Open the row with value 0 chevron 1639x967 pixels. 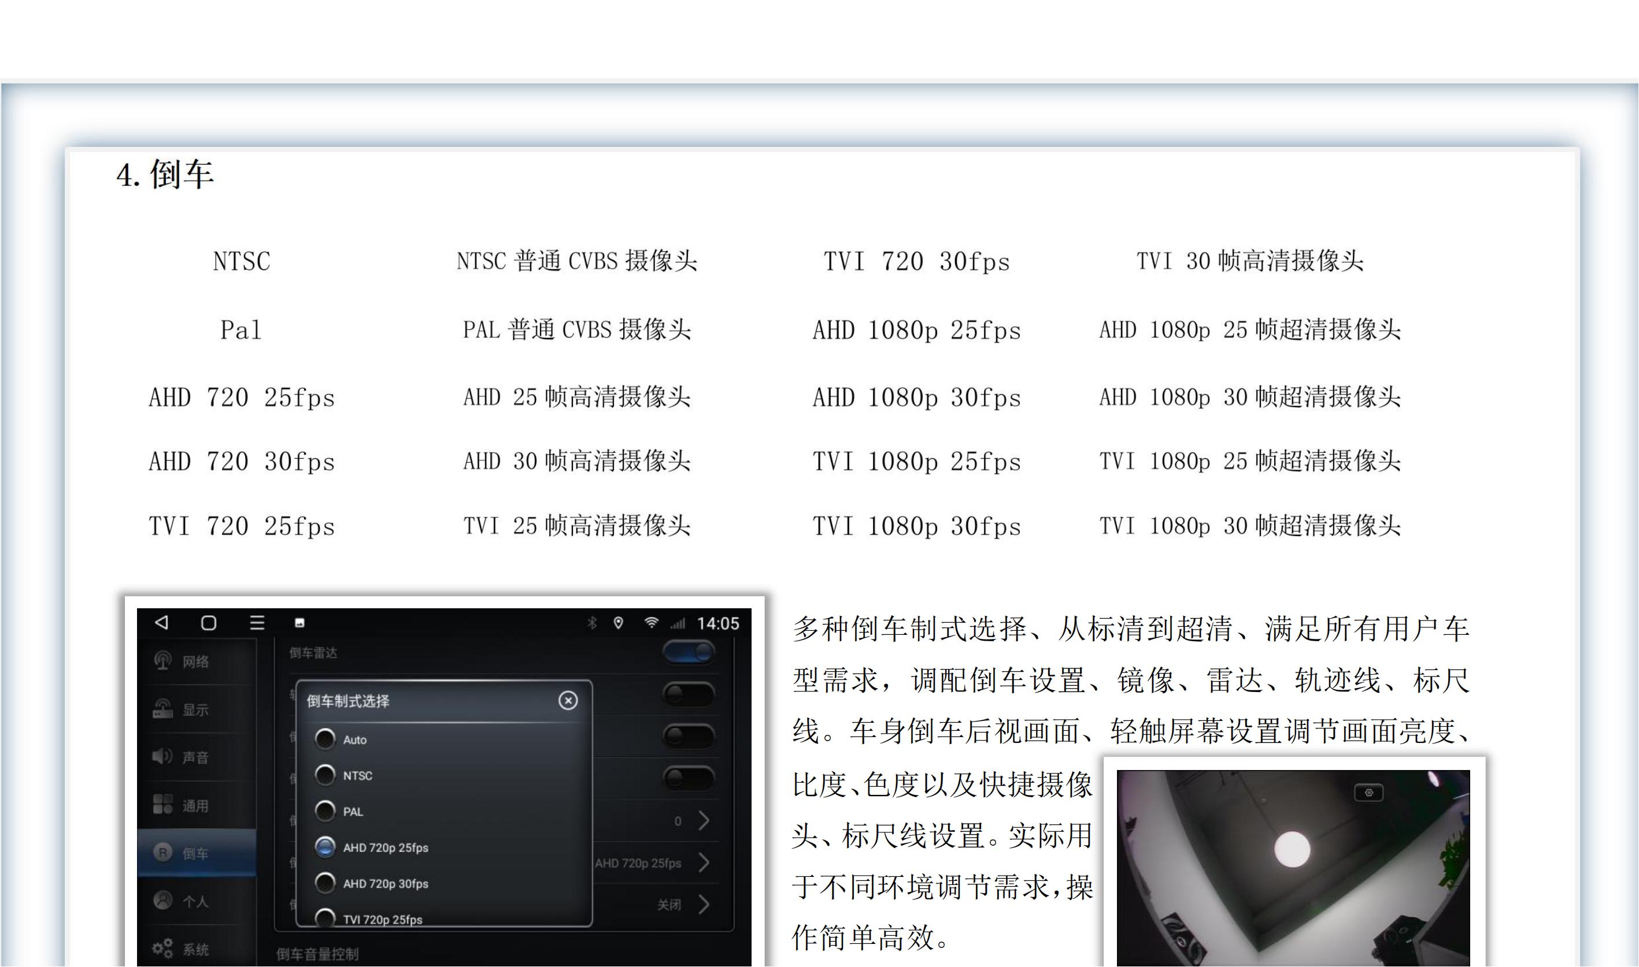[704, 820]
